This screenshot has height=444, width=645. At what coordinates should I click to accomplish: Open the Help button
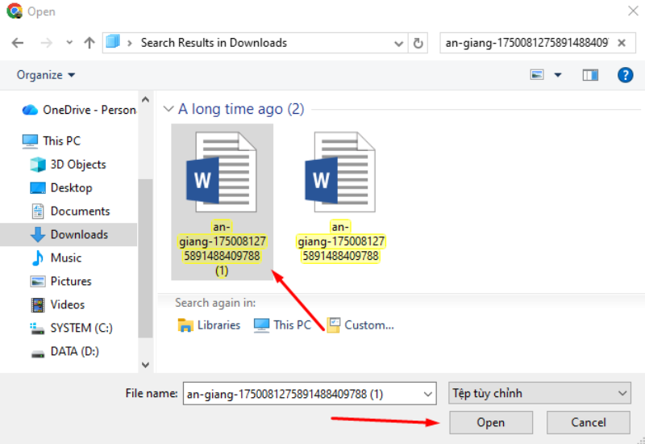[625, 75]
